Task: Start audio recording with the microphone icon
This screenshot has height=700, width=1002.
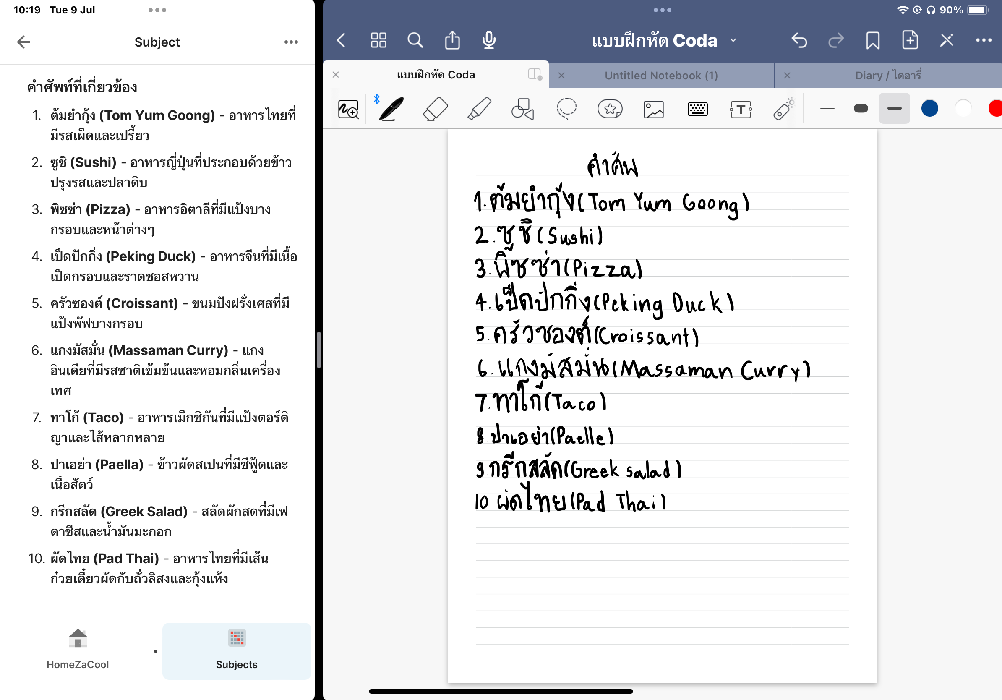Action: [x=489, y=41]
